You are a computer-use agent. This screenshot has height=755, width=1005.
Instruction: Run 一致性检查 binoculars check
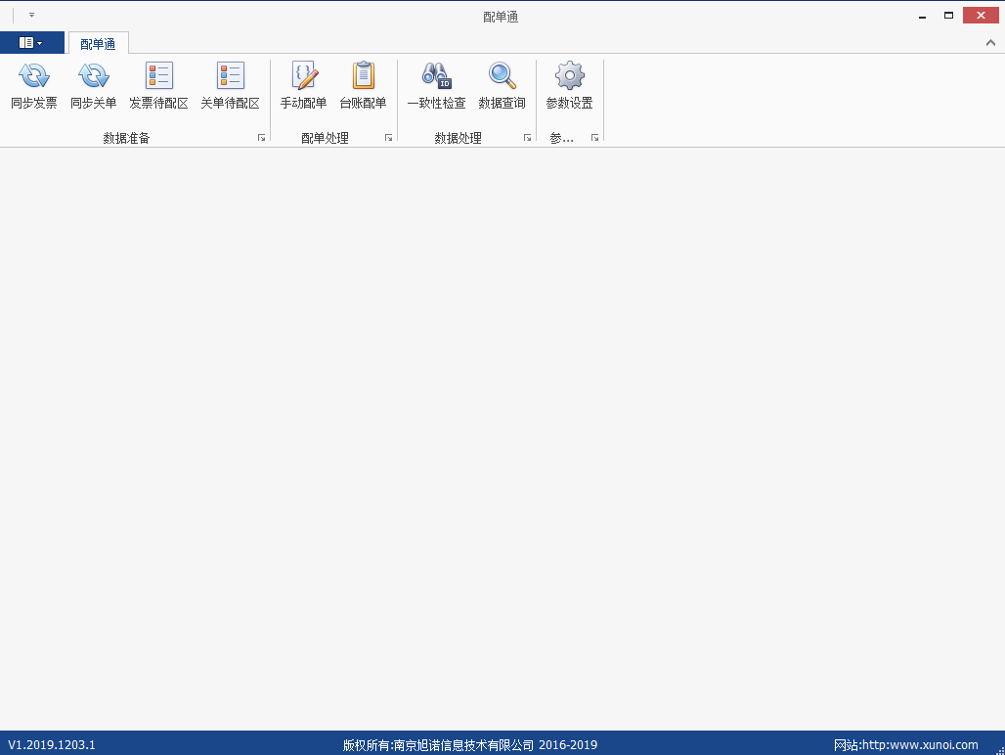(x=436, y=85)
